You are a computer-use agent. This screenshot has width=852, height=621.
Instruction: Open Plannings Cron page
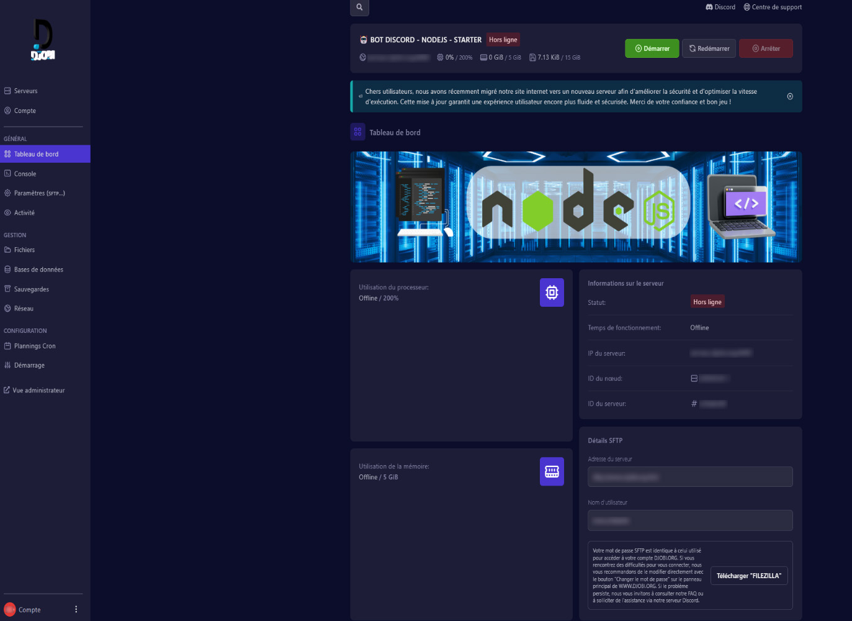click(45, 346)
